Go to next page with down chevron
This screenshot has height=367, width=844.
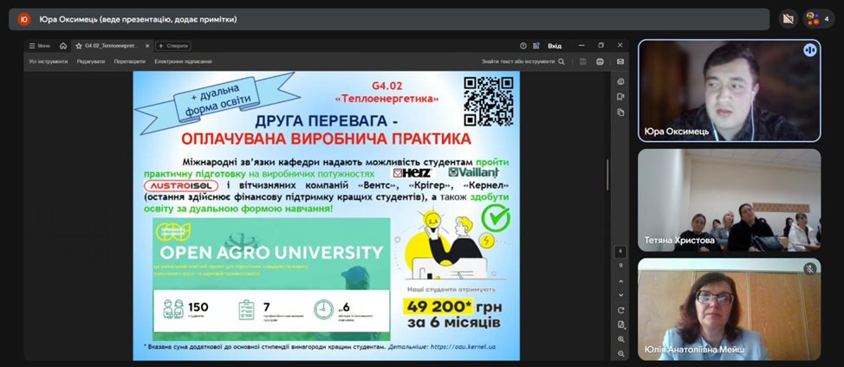click(x=620, y=295)
